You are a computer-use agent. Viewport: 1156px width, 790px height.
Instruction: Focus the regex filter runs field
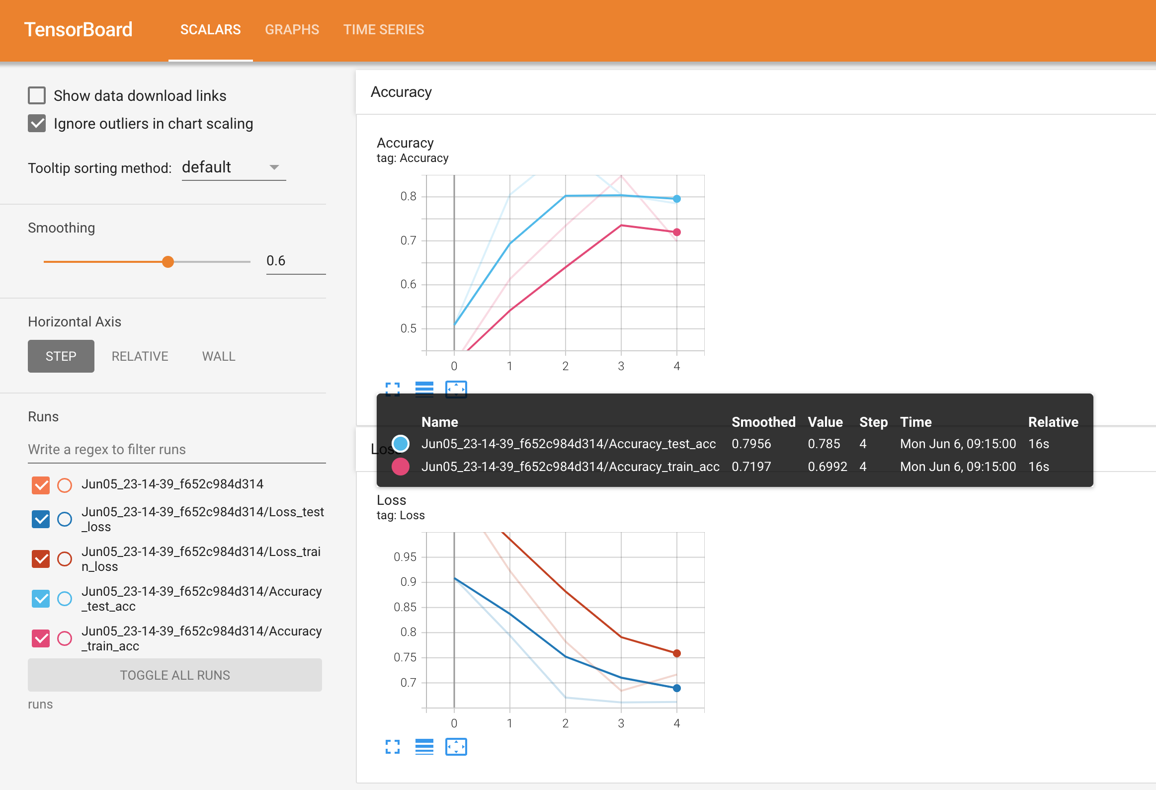176,450
